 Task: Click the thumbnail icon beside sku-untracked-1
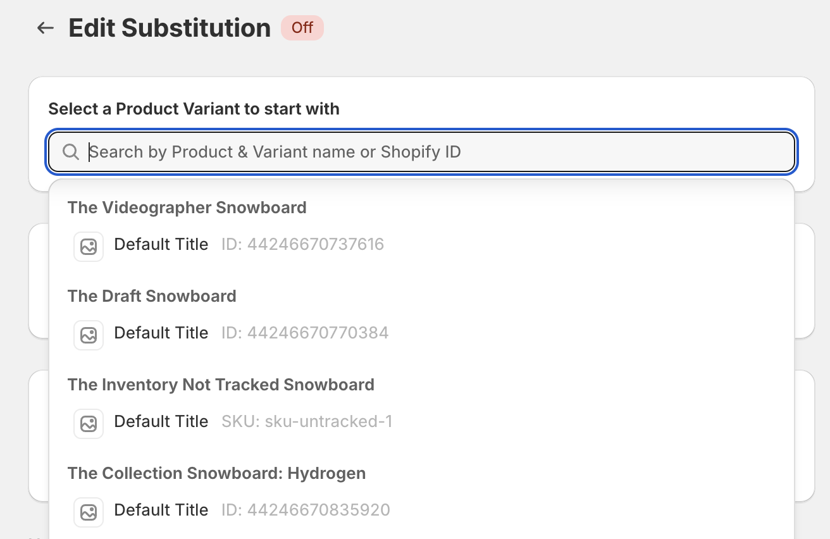click(88, 424)
